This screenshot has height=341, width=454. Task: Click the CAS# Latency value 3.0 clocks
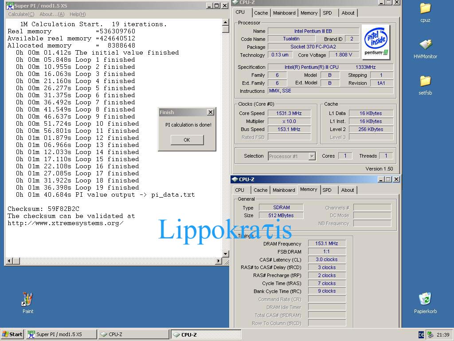click(x=327, y=259)
